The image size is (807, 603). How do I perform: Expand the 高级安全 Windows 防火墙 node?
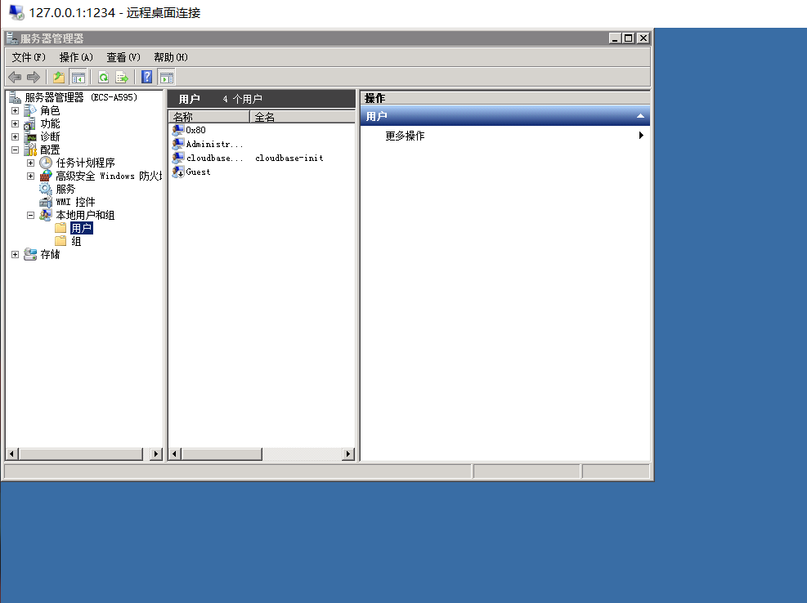30,176
